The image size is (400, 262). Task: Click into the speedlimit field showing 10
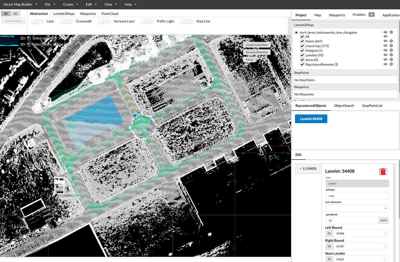tap(352, 220)
